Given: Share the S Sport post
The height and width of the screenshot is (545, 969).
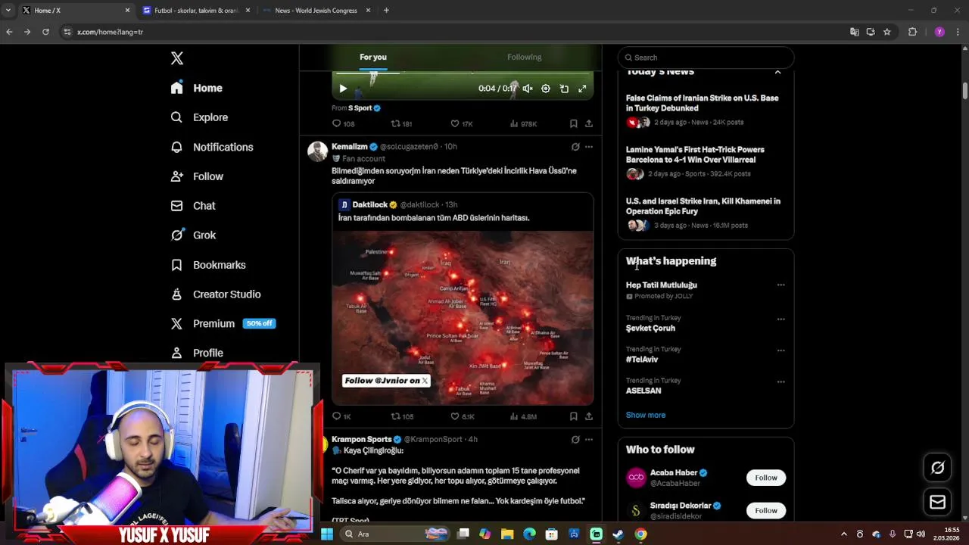Looking at the screenshot, I should pyautogui.click(x=589, y=123).
